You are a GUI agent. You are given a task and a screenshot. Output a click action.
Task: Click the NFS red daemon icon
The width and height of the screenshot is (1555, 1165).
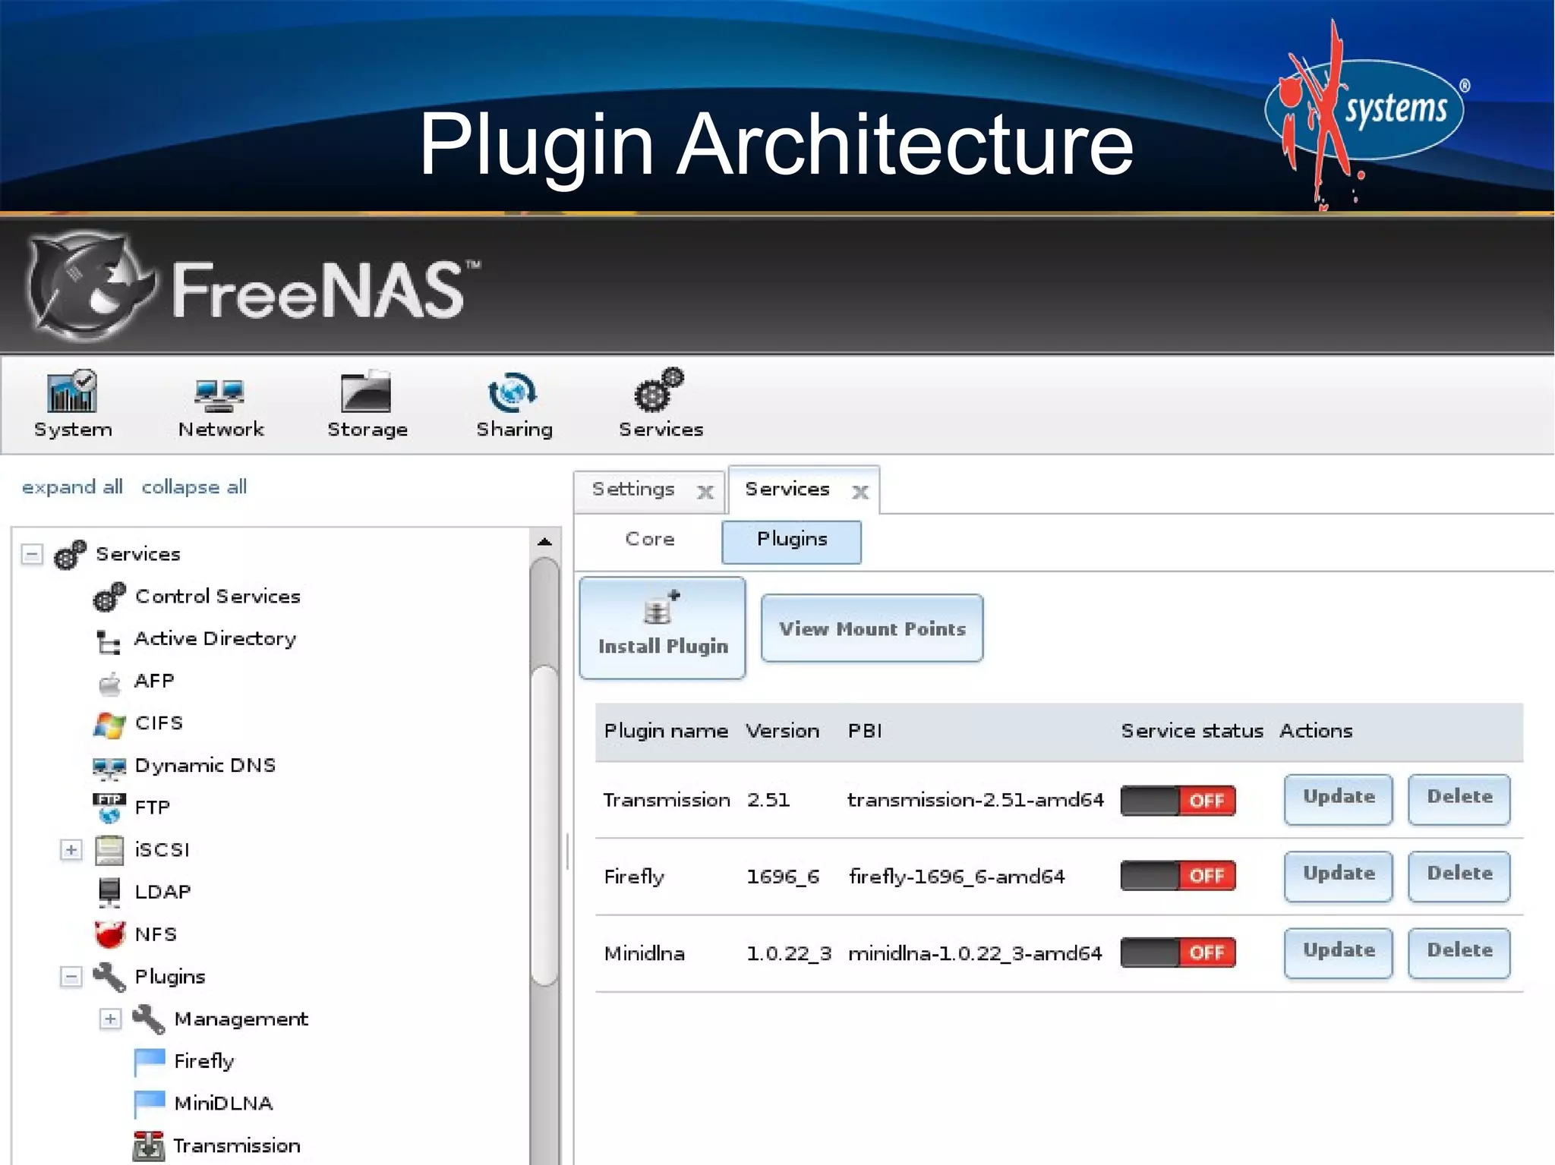click(x=109, y=934)
